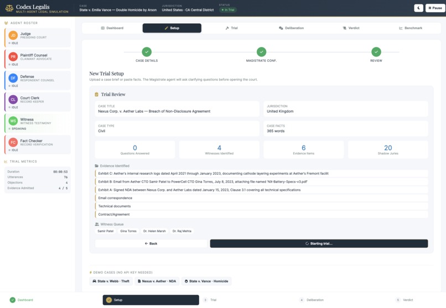The height and width of the screenshot is (308, 446).
Task: Click the bottom Verdict step
Action: pyautogui.click(x=404, y=300)
